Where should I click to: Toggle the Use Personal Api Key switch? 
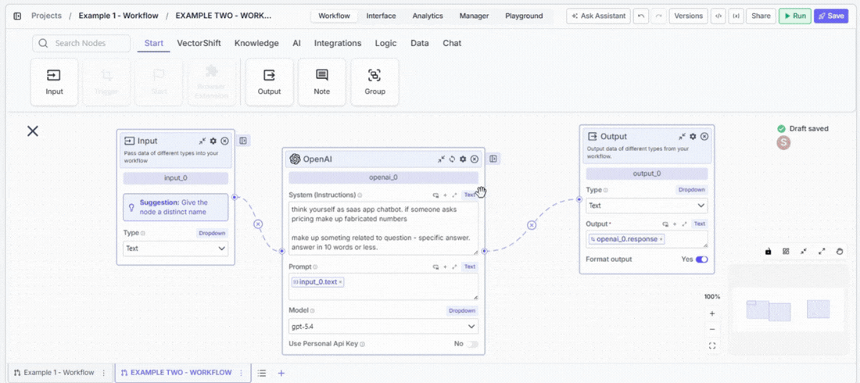click(x=471, y=344)
